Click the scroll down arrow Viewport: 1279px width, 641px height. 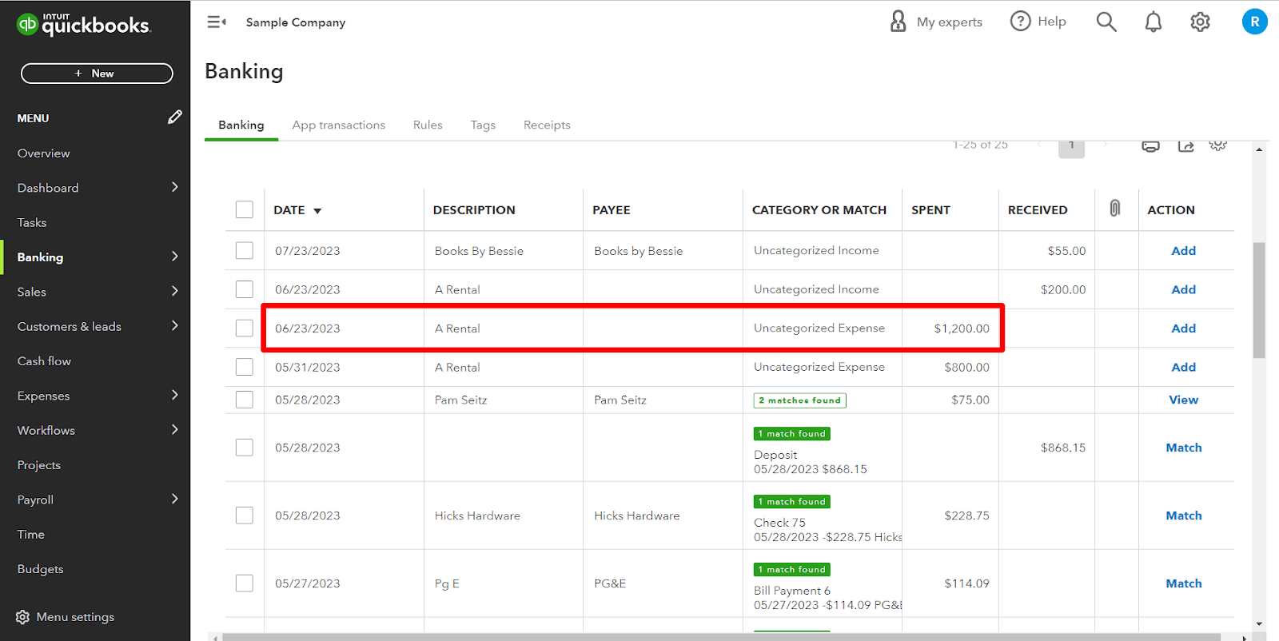pyautogui.click(x=1259, y=624)
